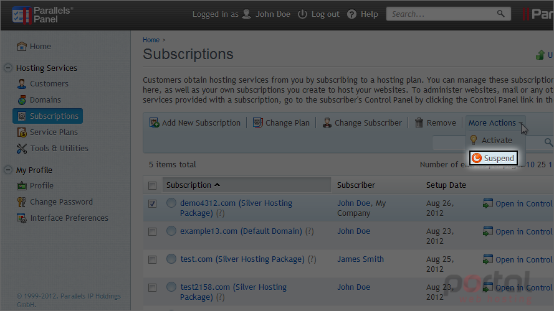The image size is (554, 311).
Task: Click the Remove trash can icon
Action: (419, 123)
